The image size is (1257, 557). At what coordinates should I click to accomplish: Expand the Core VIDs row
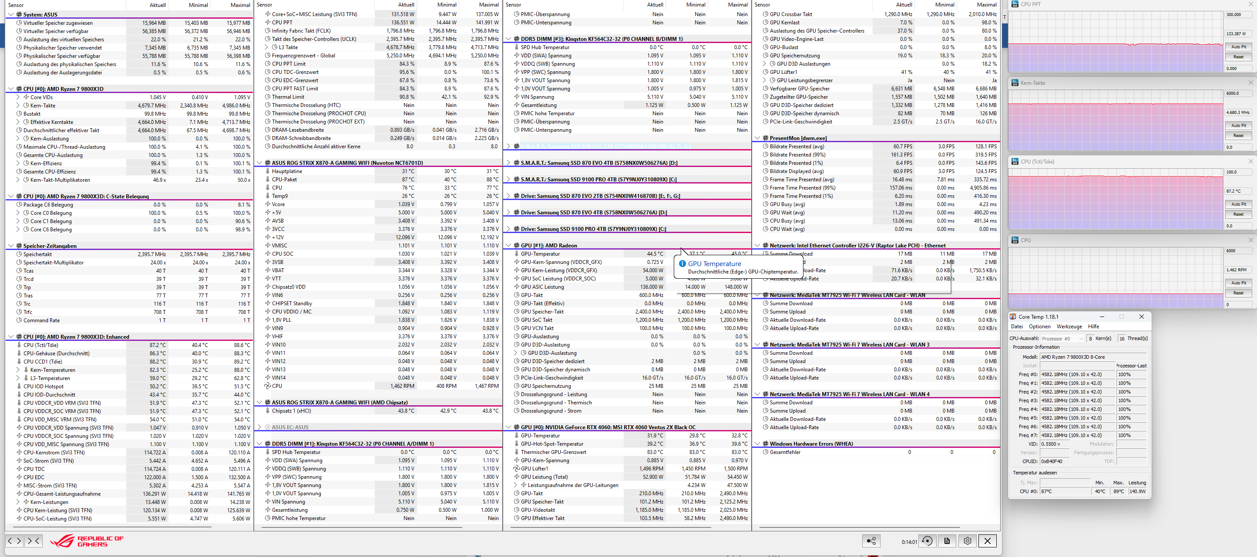[x=18, y=97]
